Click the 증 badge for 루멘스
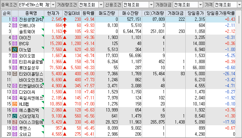Viewport: 242px width, 138px height. (x=15, y=128)
